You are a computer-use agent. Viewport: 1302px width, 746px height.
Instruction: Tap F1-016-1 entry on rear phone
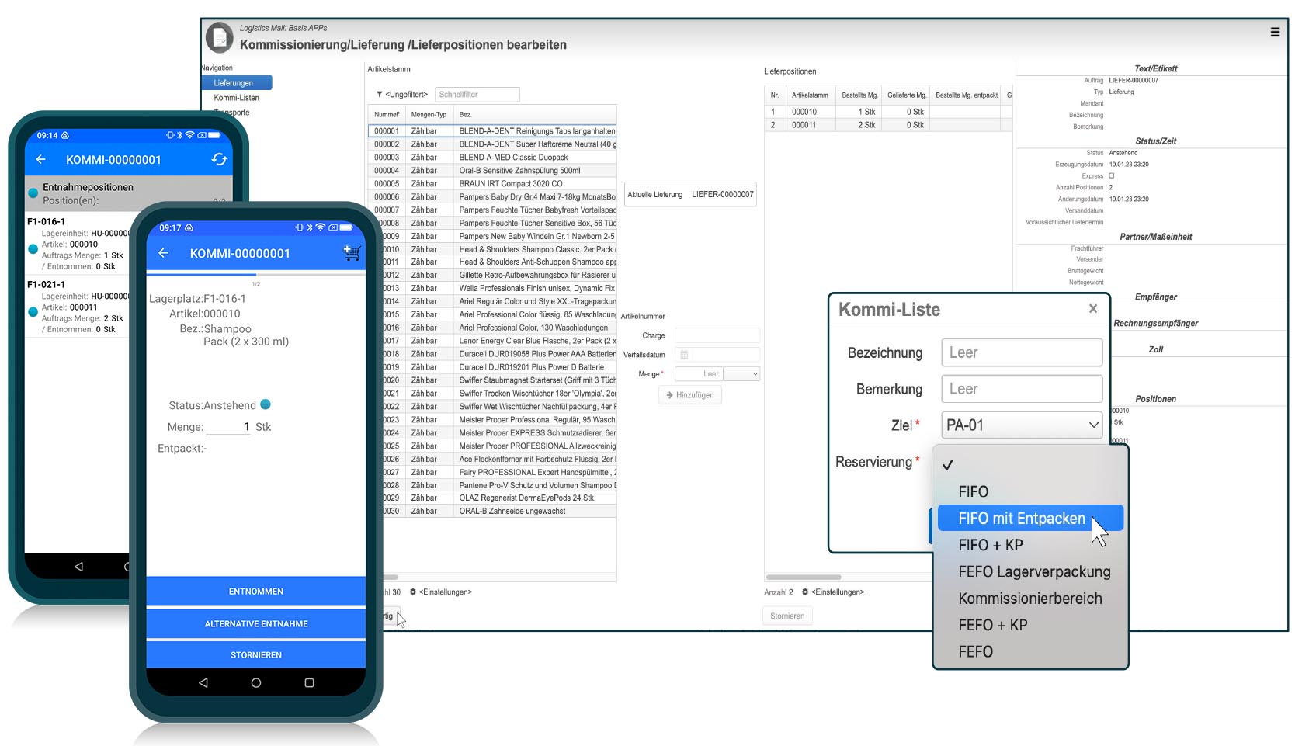(x=78, y=244)
